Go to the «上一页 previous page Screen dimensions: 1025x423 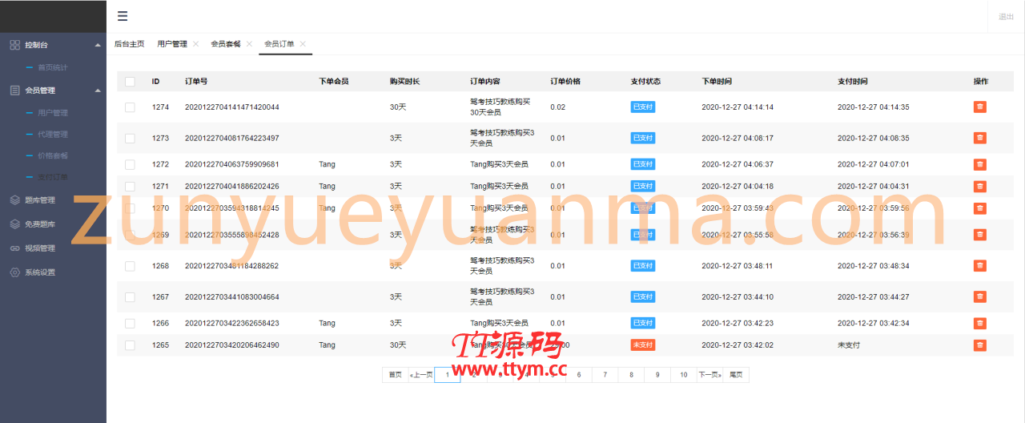[x=421, y=375]
